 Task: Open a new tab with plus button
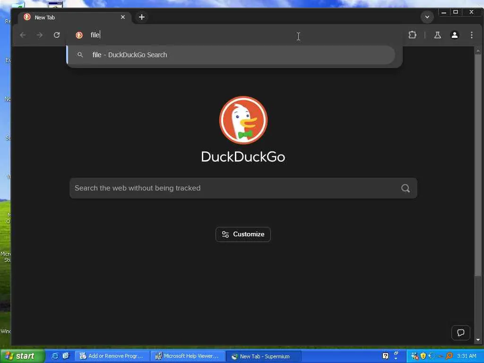[x=142, y=17]
